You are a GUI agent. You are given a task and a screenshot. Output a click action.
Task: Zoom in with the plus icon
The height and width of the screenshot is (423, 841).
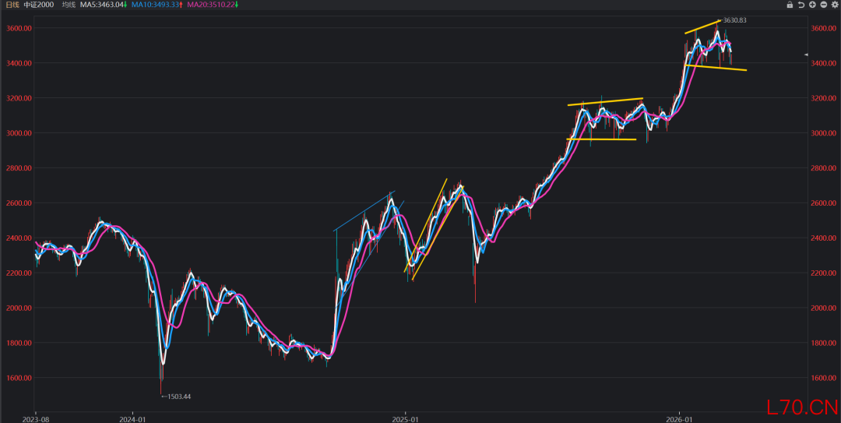[x=812, y=5]
